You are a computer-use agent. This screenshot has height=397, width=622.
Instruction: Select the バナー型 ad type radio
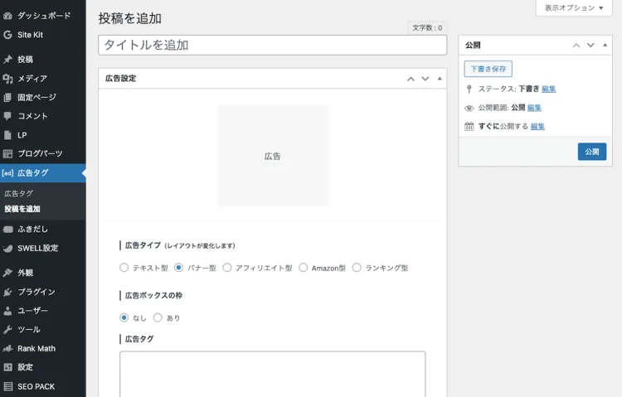tap(179, 268)
